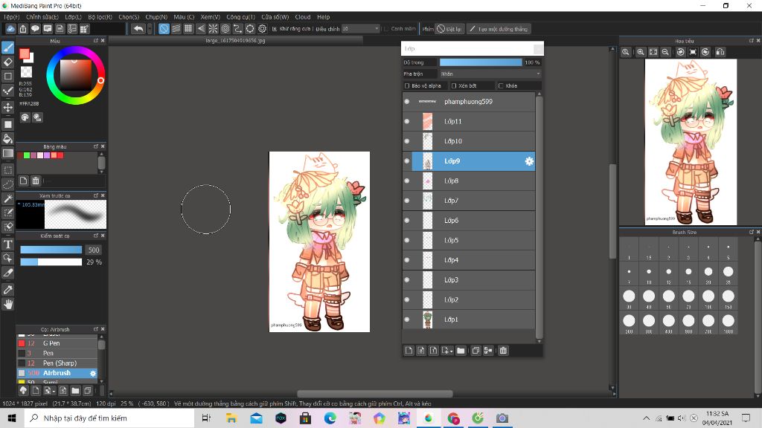
Task: Hide the Lớp11 layer
Action: 407,121
